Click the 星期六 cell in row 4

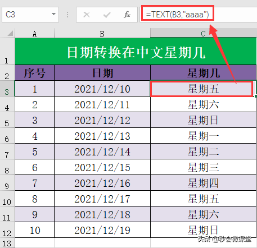click(203, 104)
